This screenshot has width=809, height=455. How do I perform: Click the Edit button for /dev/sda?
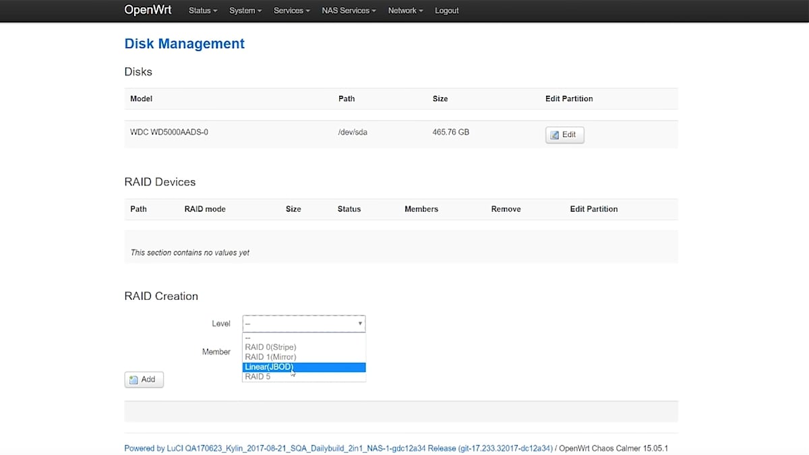coord(564,135)
